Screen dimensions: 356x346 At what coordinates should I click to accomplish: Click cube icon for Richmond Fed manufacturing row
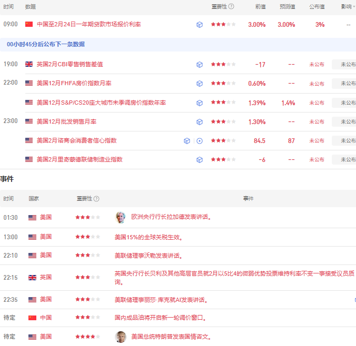(200, 160)
